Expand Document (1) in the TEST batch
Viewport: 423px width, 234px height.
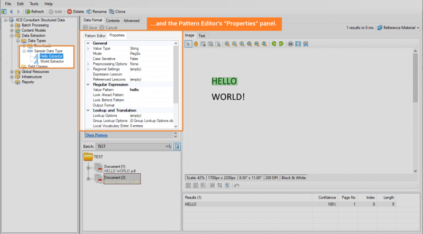88,168
